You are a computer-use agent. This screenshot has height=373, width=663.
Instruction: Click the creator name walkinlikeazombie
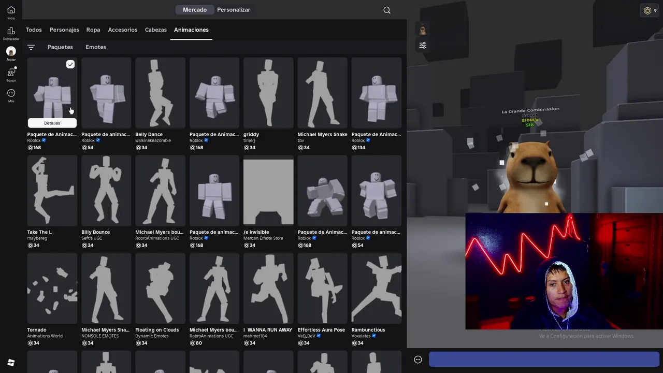click(153, 140)
